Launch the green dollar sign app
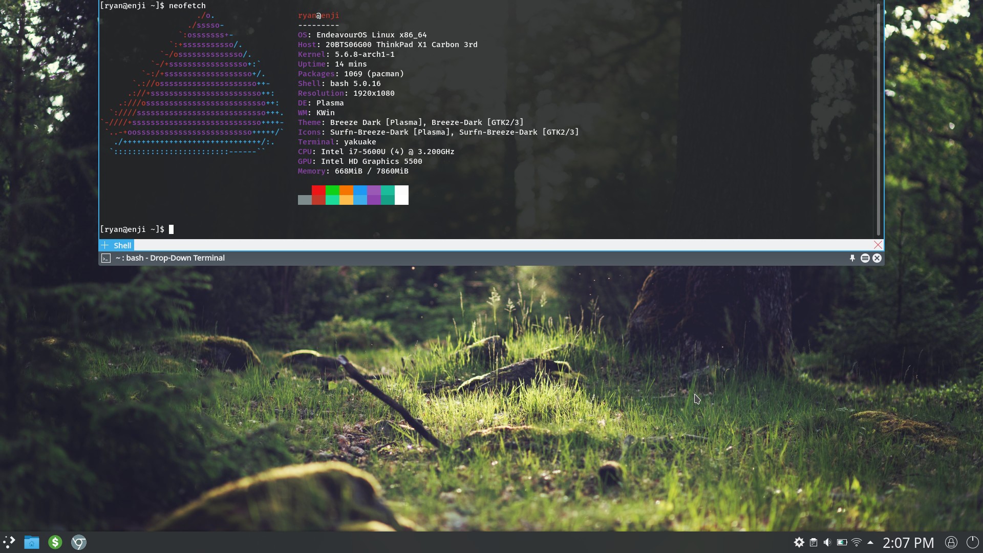This screenshot has width=983, height=553. click(55, 542)
